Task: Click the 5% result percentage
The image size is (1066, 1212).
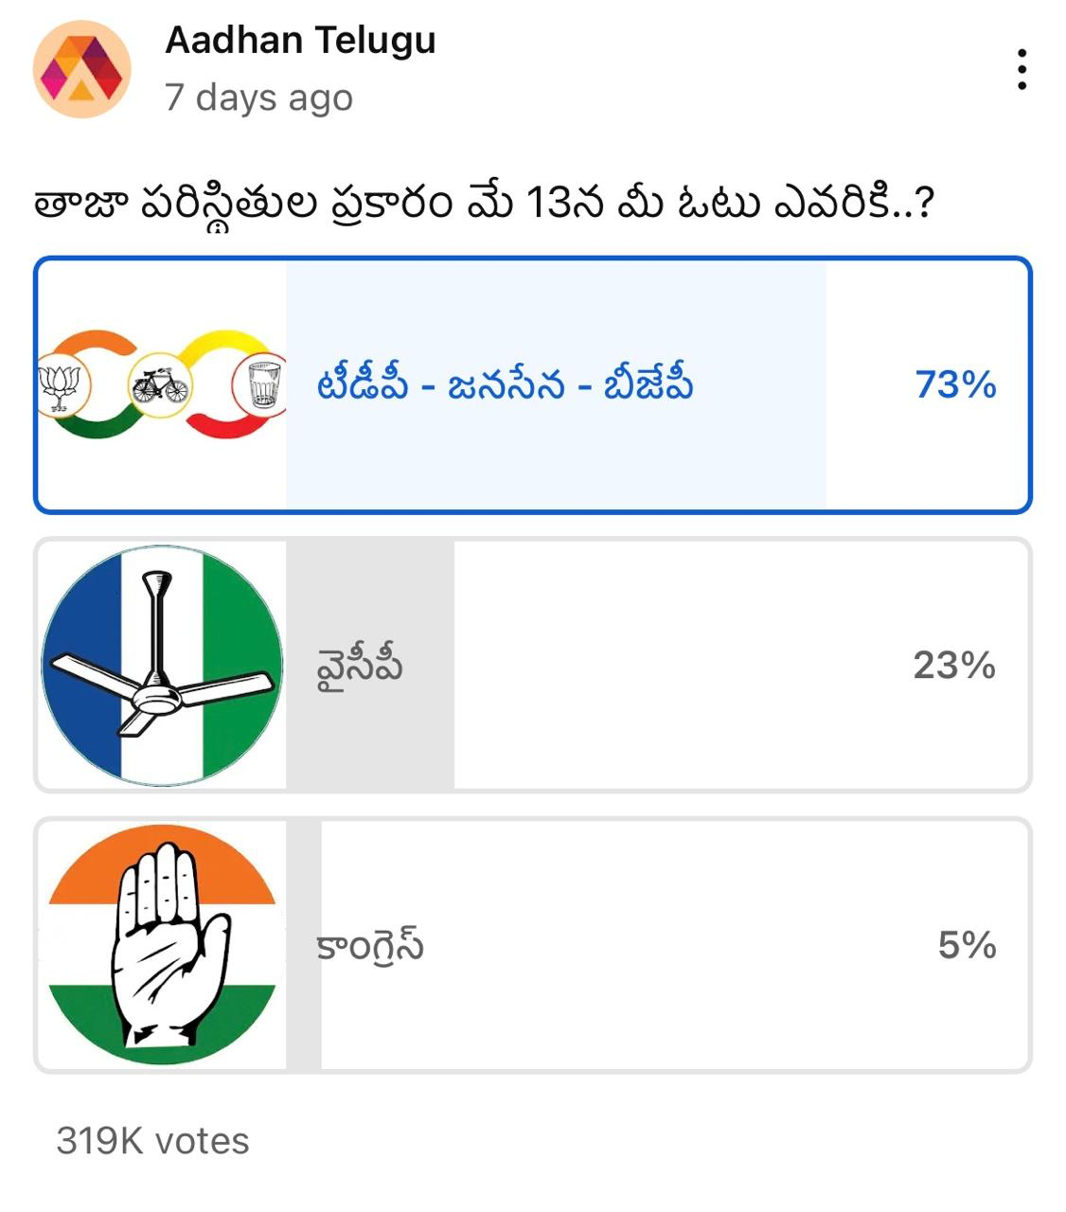Action: [x=967, y=945]
